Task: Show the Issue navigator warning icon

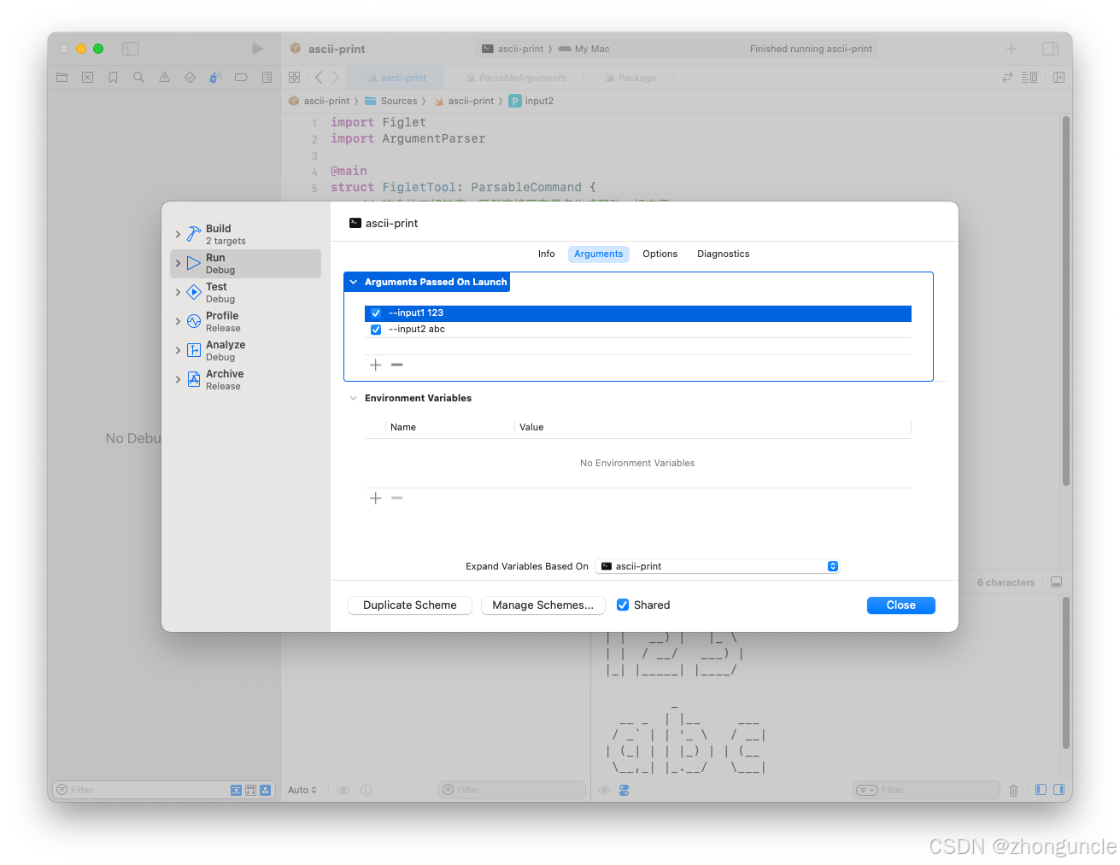Action: [x=164, y=77]
